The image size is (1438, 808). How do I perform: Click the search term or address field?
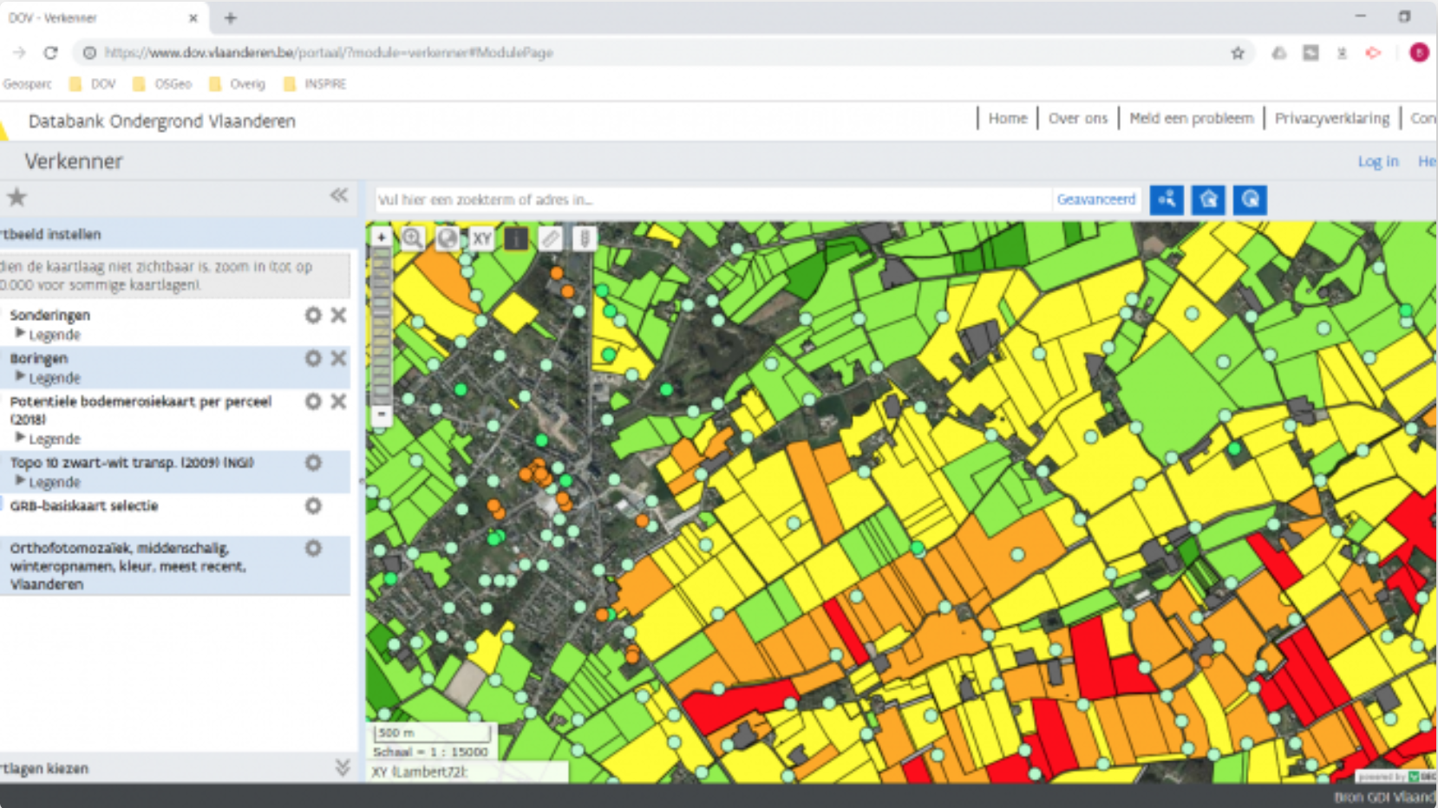coord(712,199)
